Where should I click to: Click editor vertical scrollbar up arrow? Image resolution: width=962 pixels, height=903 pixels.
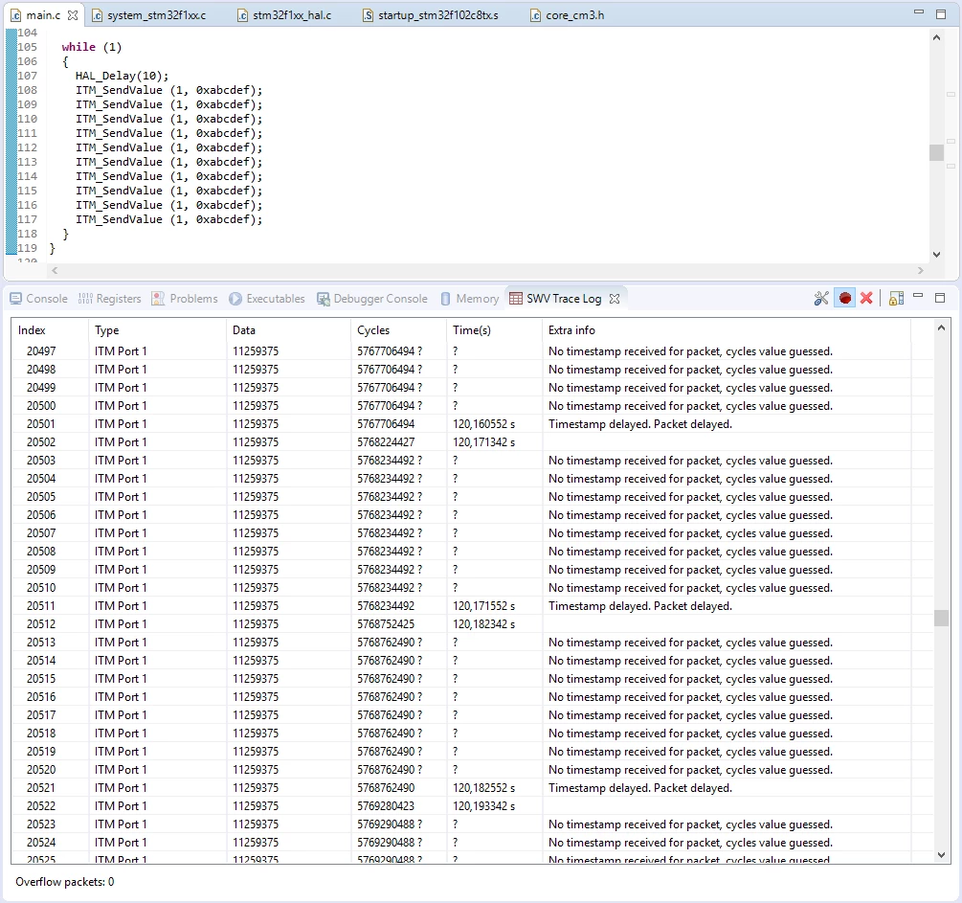(936, 38)
